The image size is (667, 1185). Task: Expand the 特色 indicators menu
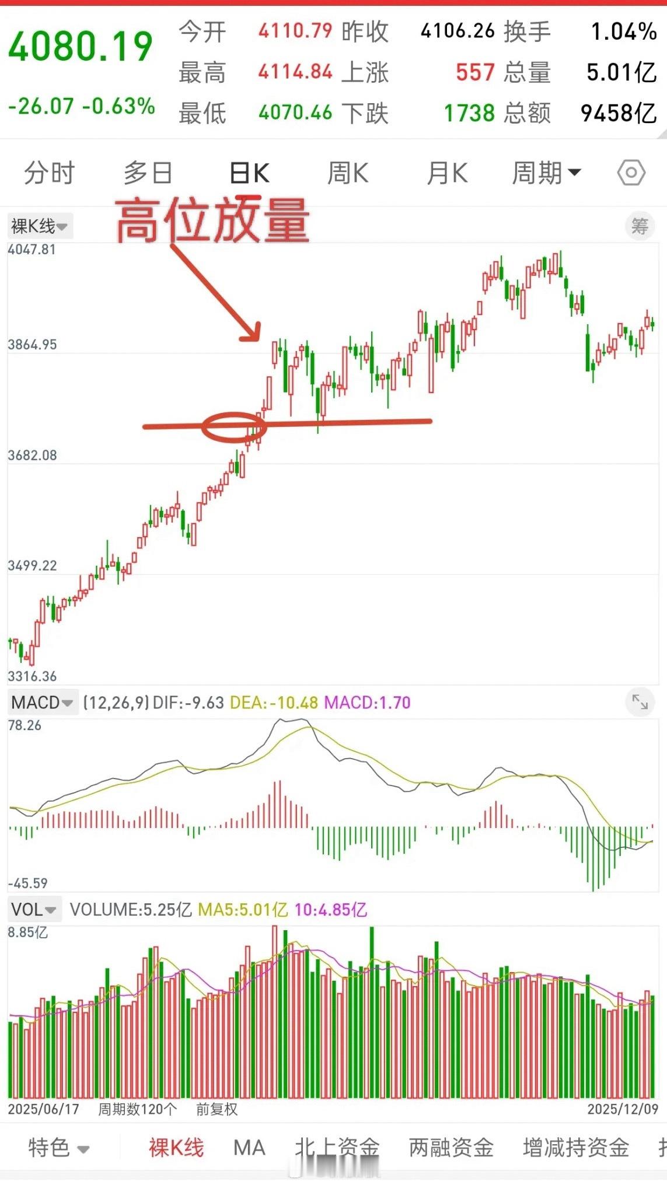point(58,1148)
